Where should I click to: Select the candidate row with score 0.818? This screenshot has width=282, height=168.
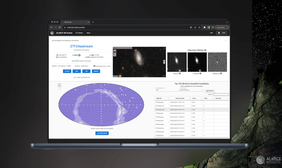pyautogui.click(x=192, y=102)
